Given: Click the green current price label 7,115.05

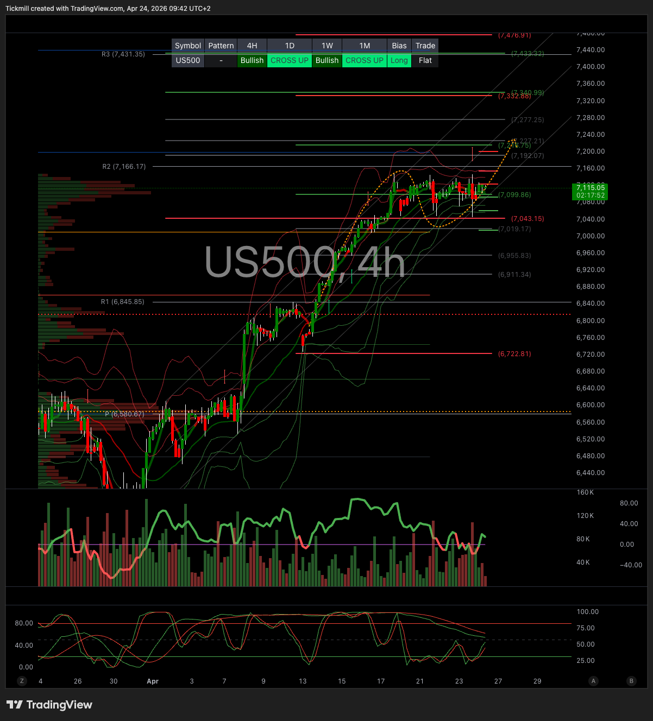Looking at the screenshot, I should (590, 191).
